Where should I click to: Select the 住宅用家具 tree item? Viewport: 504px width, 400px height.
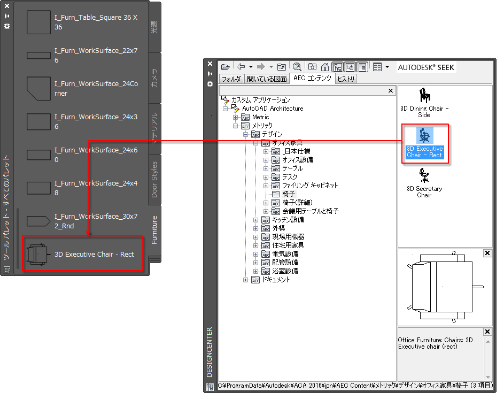pos(288,245)
